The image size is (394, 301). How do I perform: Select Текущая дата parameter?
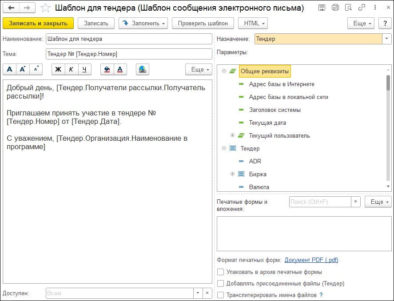click(267, 123)
